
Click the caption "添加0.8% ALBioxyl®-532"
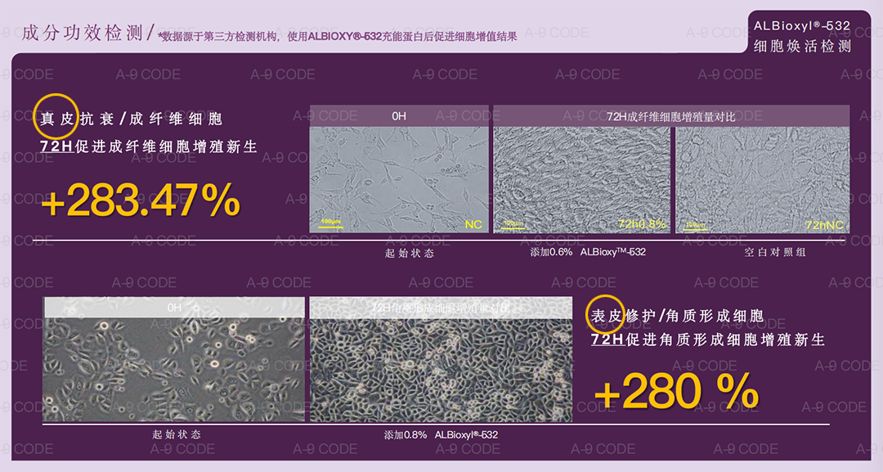tap(441, 435)
